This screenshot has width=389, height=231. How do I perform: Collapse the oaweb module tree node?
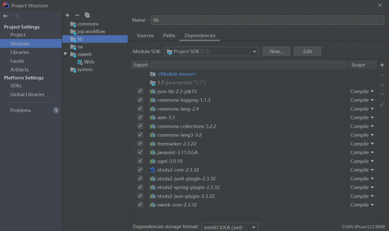pyautogui.click(x=65, y=54)
